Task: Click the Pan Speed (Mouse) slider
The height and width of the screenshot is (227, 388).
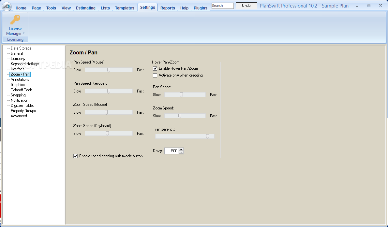Action: 109,70
